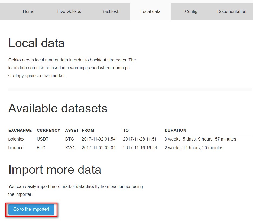253x224 pixels.
Task: Click the XVG asset cell
Action: (x=70, y=148)
